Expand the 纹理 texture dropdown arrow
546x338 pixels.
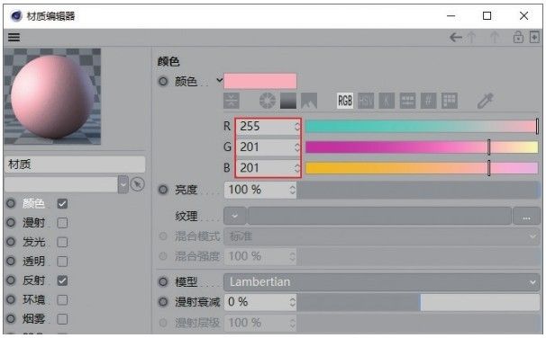234,216
